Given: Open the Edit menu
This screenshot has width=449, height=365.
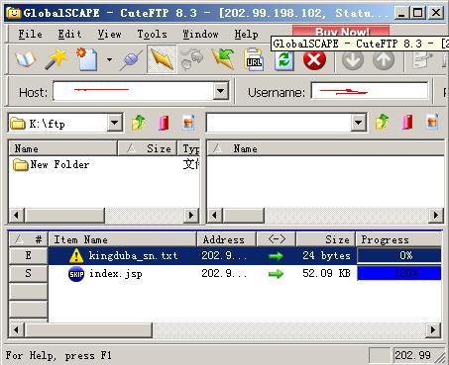Looking at the screenshot, I should coord(69,34).
